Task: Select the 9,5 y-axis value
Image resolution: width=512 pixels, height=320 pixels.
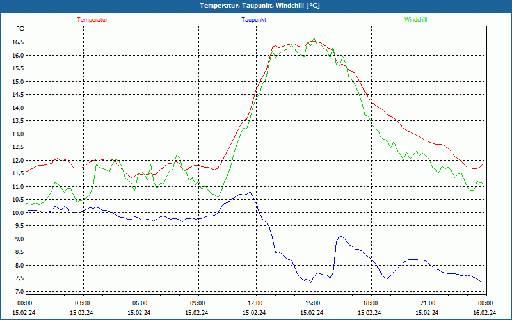Action: coord(19,226)
